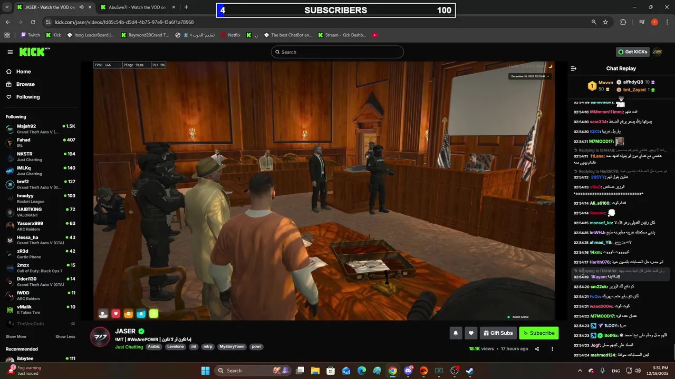Open the Chrome tab search dropdown

tap(6, 7)
